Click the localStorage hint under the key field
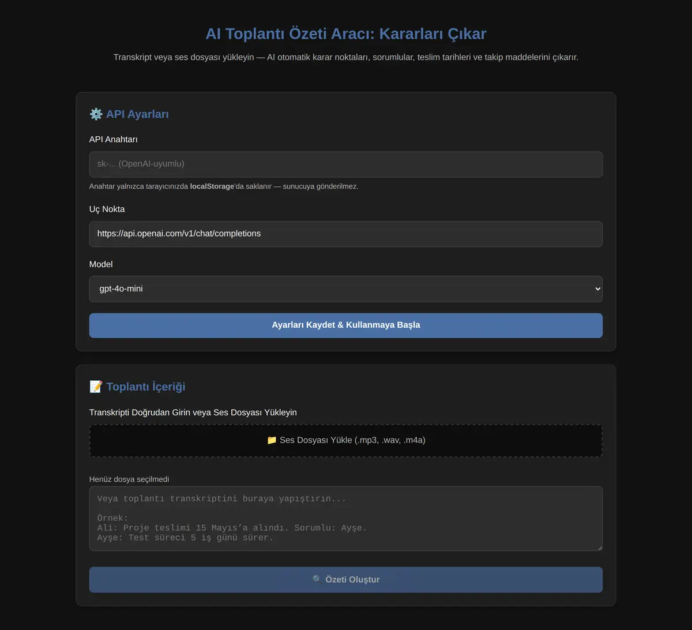Viewport: 692px width, 630px height. (224, 186)
